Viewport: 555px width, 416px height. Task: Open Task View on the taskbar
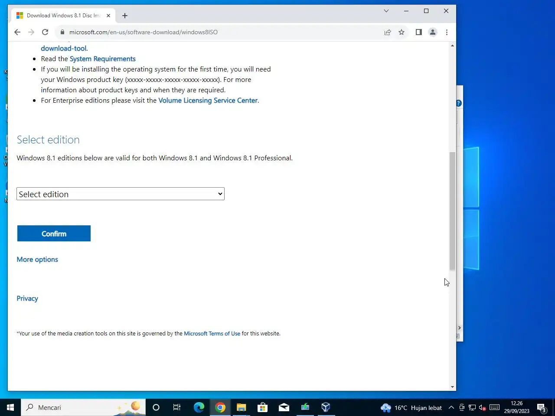(x=177, y=407)
